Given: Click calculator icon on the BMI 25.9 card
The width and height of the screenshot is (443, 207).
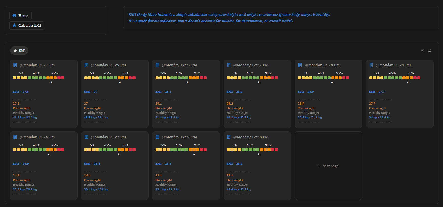Looking at the screenshot, I should point(300,65).
